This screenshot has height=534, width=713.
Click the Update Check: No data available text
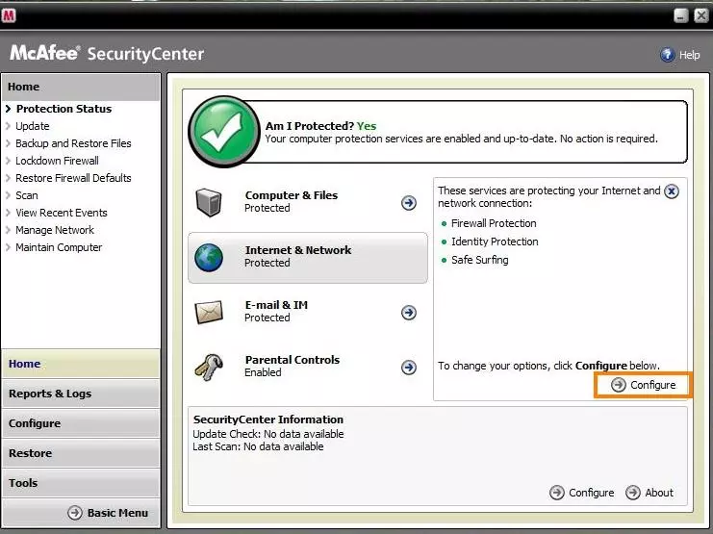tap(268, 434)
